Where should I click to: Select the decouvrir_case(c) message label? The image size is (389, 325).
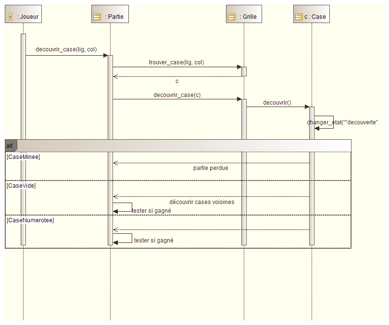pos(177,95)
